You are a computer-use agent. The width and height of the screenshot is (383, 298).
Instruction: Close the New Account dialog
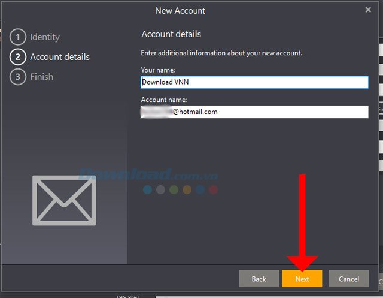click(x=368, y=10)
